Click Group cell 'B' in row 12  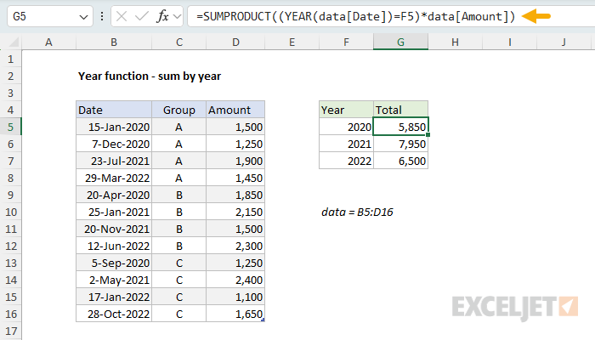coord(179,246)
